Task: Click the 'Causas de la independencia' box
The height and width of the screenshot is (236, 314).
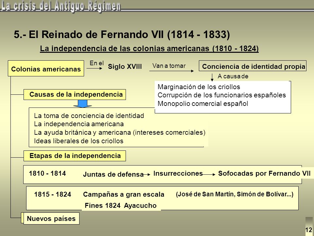Action: pos(75,94)
